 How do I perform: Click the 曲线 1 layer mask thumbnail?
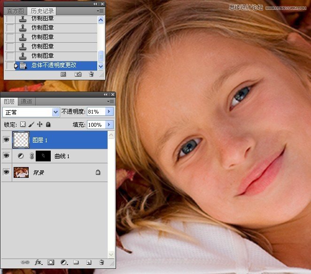coord(43,156)
